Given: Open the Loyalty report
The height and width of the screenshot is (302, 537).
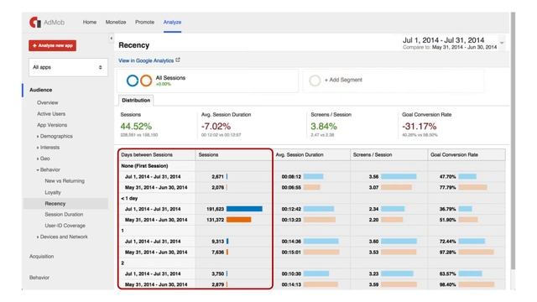Looking at the screenshot, I should tap(53, 192).
